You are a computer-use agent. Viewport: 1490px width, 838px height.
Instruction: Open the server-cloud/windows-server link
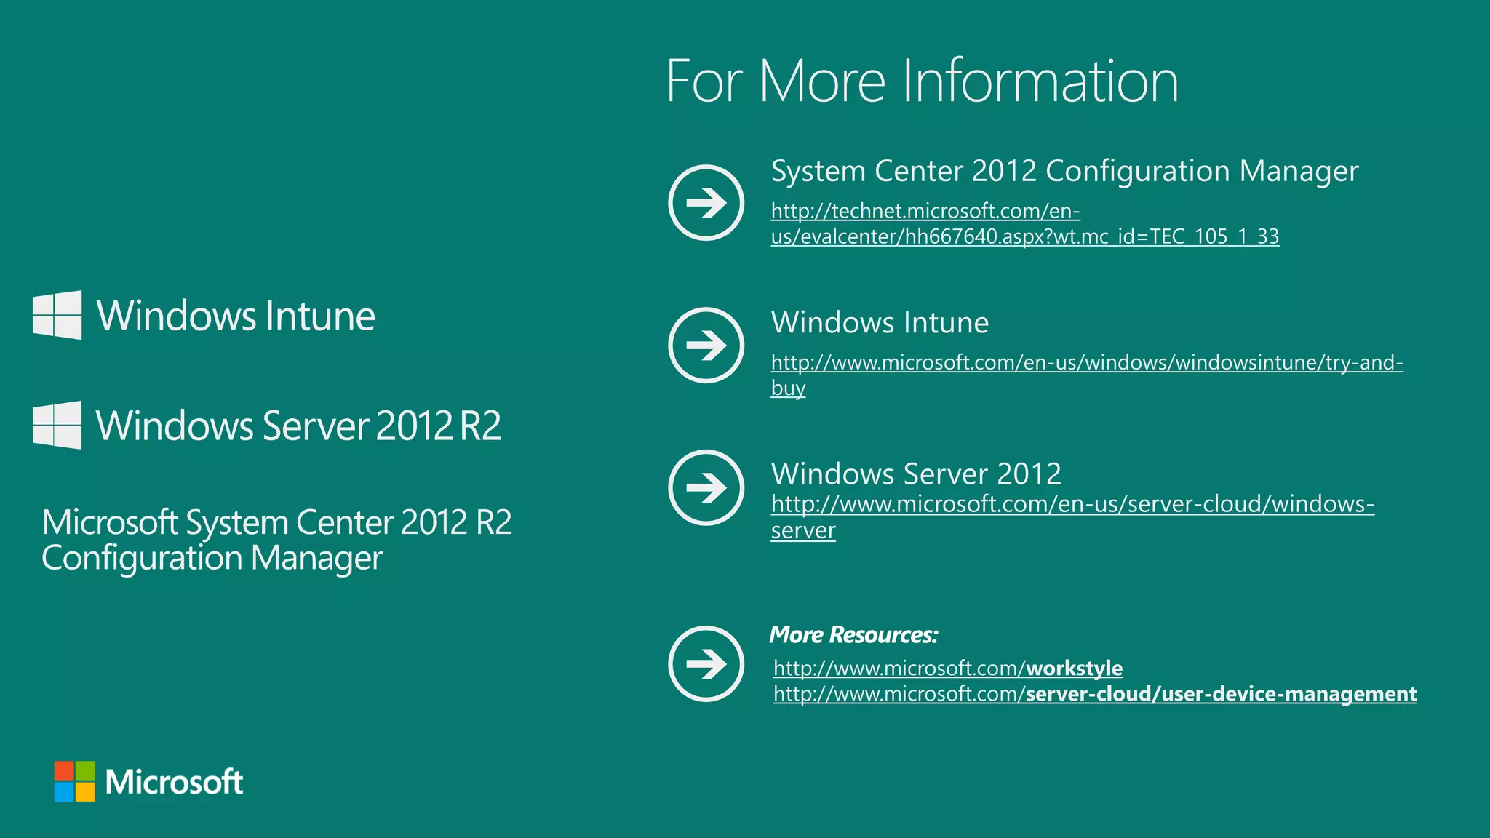pos(1072,517)
